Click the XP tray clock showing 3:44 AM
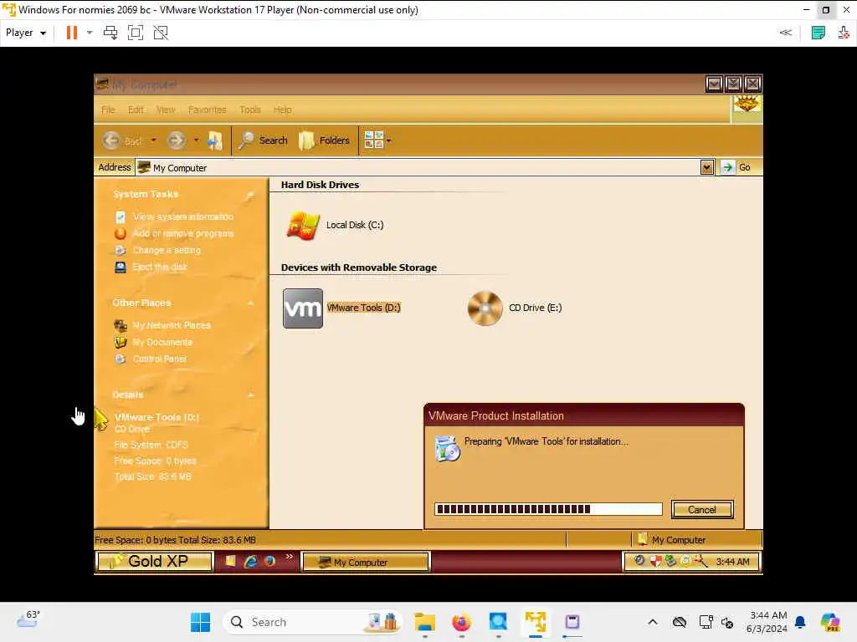857x642 pixels. click(x=732, y=562)
